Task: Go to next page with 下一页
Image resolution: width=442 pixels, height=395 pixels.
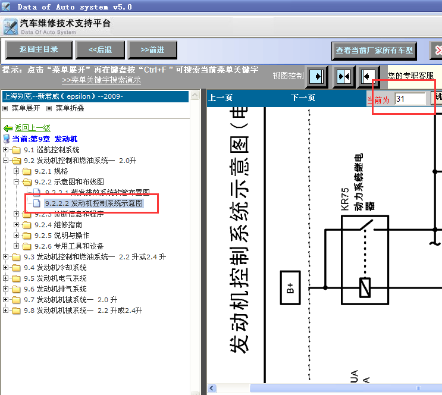Action: 303,98
